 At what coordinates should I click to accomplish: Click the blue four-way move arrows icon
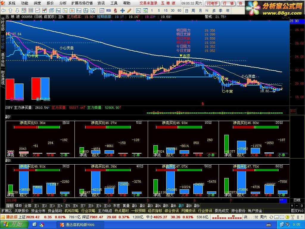[x=122, y=10]
